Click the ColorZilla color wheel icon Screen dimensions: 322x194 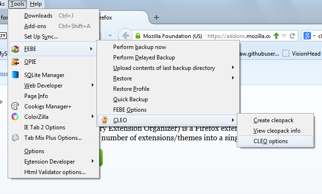coord(16,117)
